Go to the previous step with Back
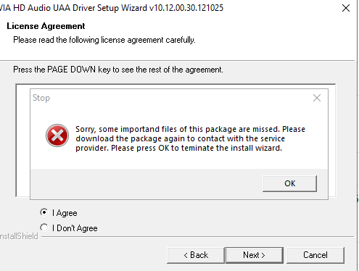The height and width of the screenshot is (271, 359). pos(196,255)
